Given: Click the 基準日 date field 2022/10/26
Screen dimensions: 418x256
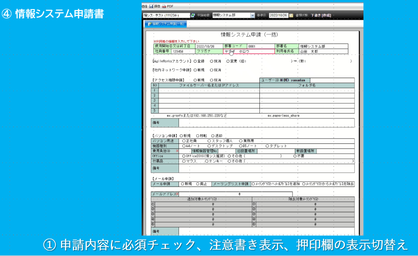Looking at the screenshot, I should click(x=279, y=15).
